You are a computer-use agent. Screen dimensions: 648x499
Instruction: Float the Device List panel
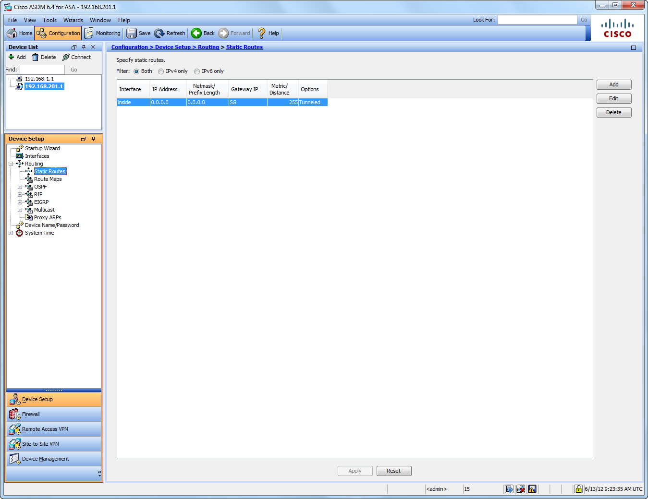(74, 47)
